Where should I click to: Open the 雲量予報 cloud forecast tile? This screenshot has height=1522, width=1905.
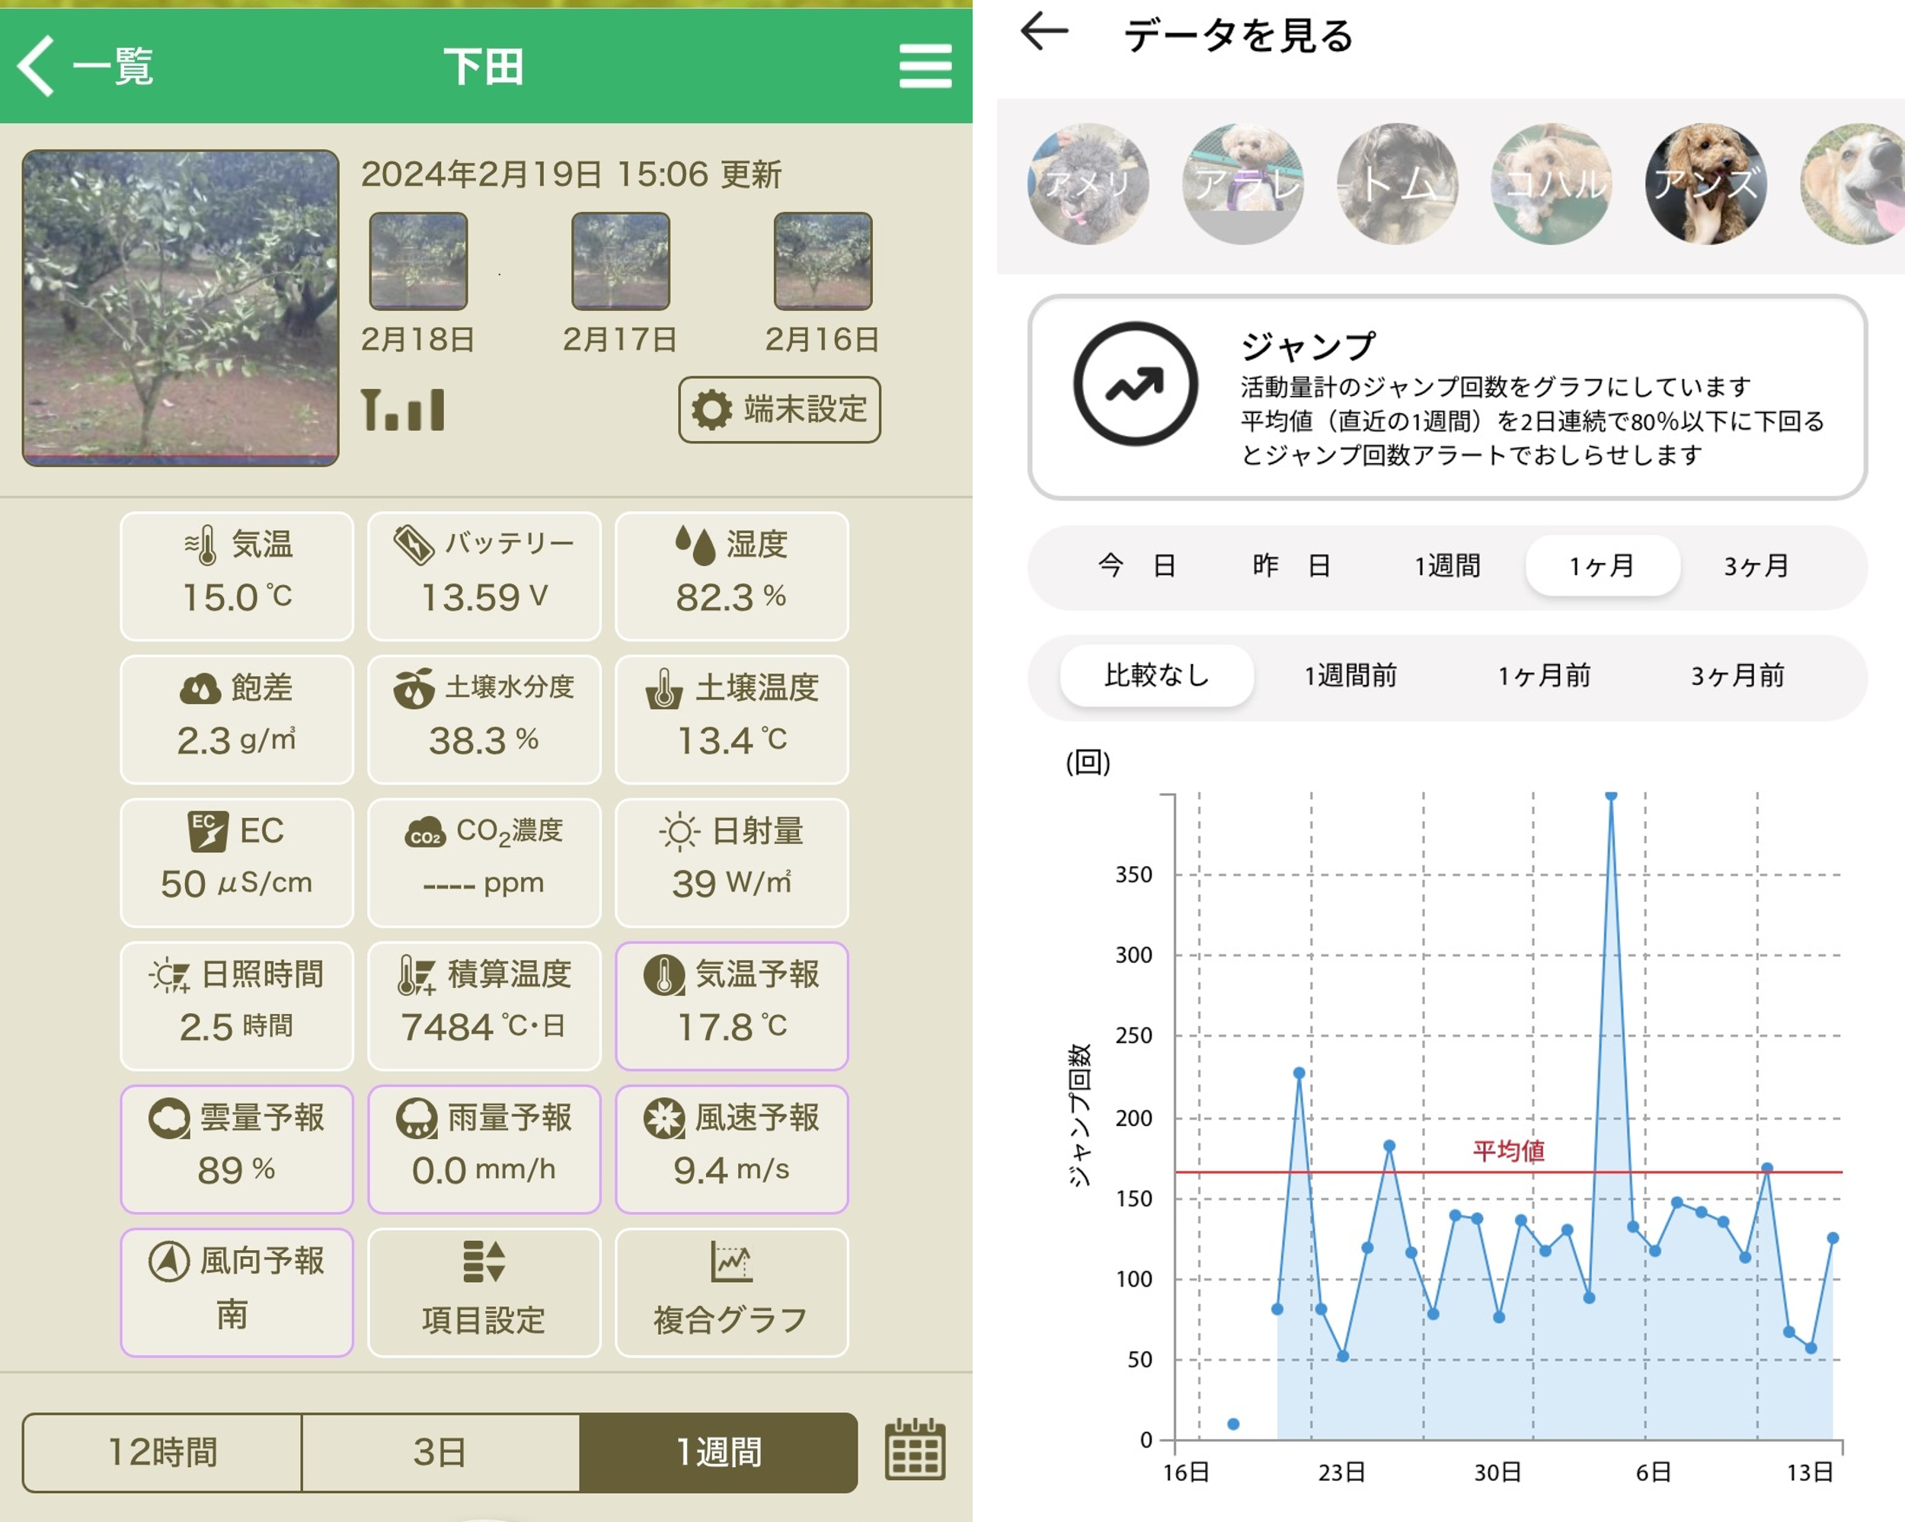point(237,1148)
